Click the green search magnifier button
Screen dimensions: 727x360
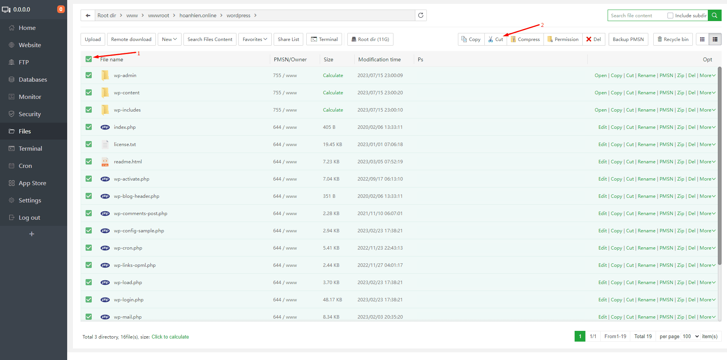[714, 15]
